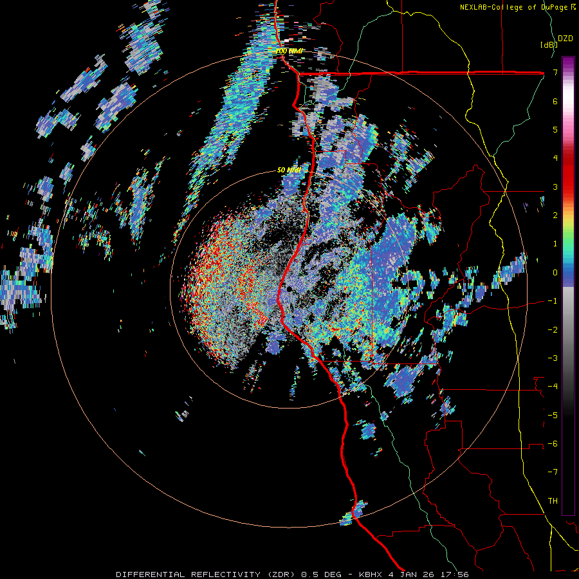Select the -5 value on the color scale
The image size is (579, 579).
(x=553, y=415)
